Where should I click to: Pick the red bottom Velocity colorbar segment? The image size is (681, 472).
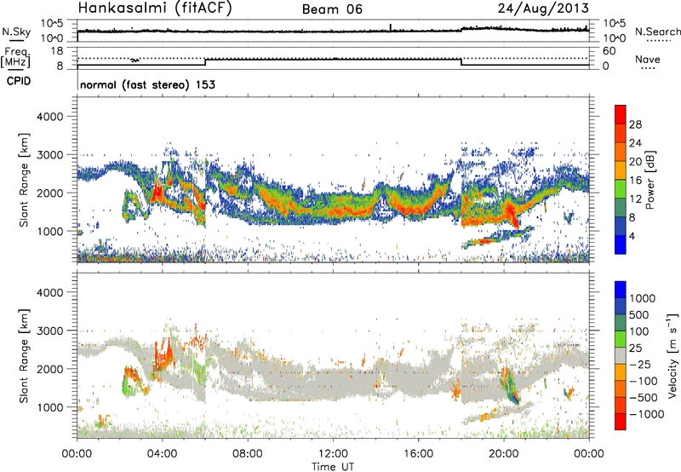pos(621,422)
